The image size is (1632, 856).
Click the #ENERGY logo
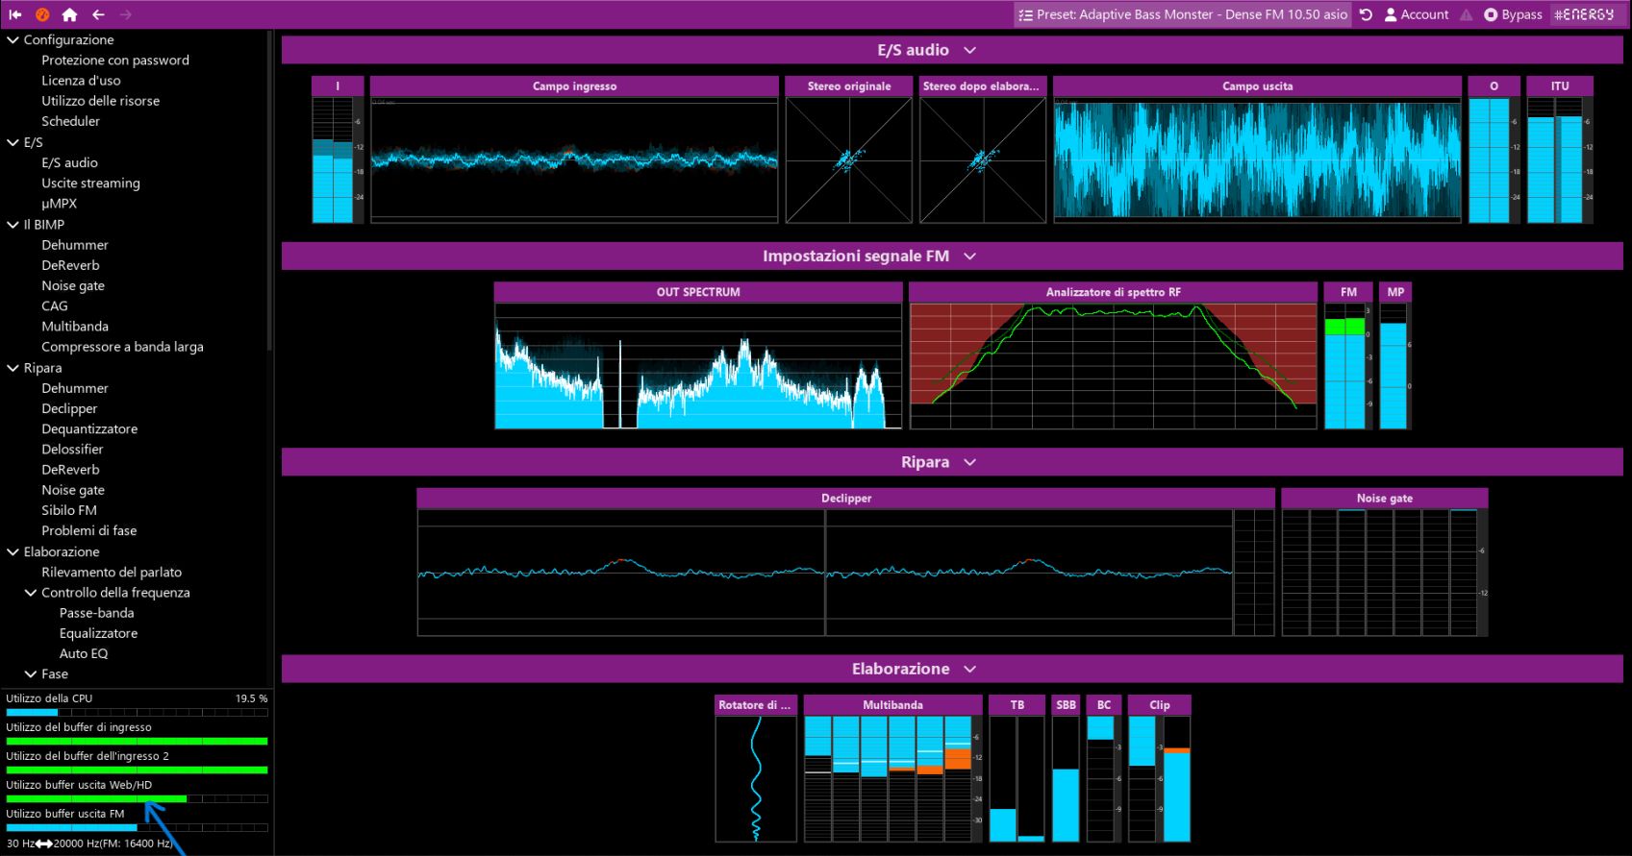tap(1584, 14)
